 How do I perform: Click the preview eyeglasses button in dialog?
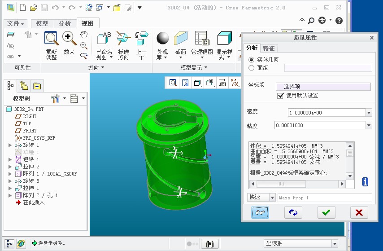click(260, 212)
